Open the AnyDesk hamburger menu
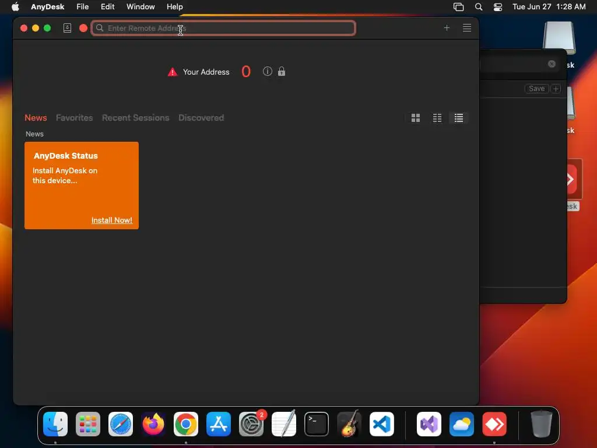 467,28
